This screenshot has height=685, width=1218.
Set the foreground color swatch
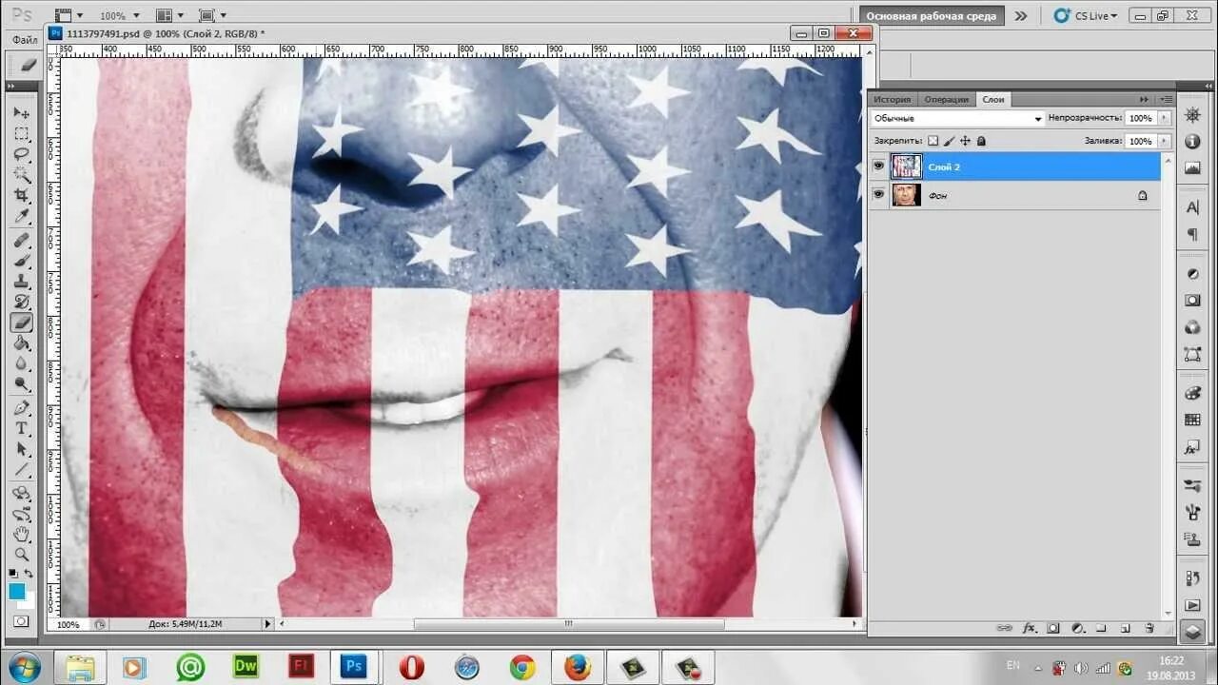pos(17,591)
